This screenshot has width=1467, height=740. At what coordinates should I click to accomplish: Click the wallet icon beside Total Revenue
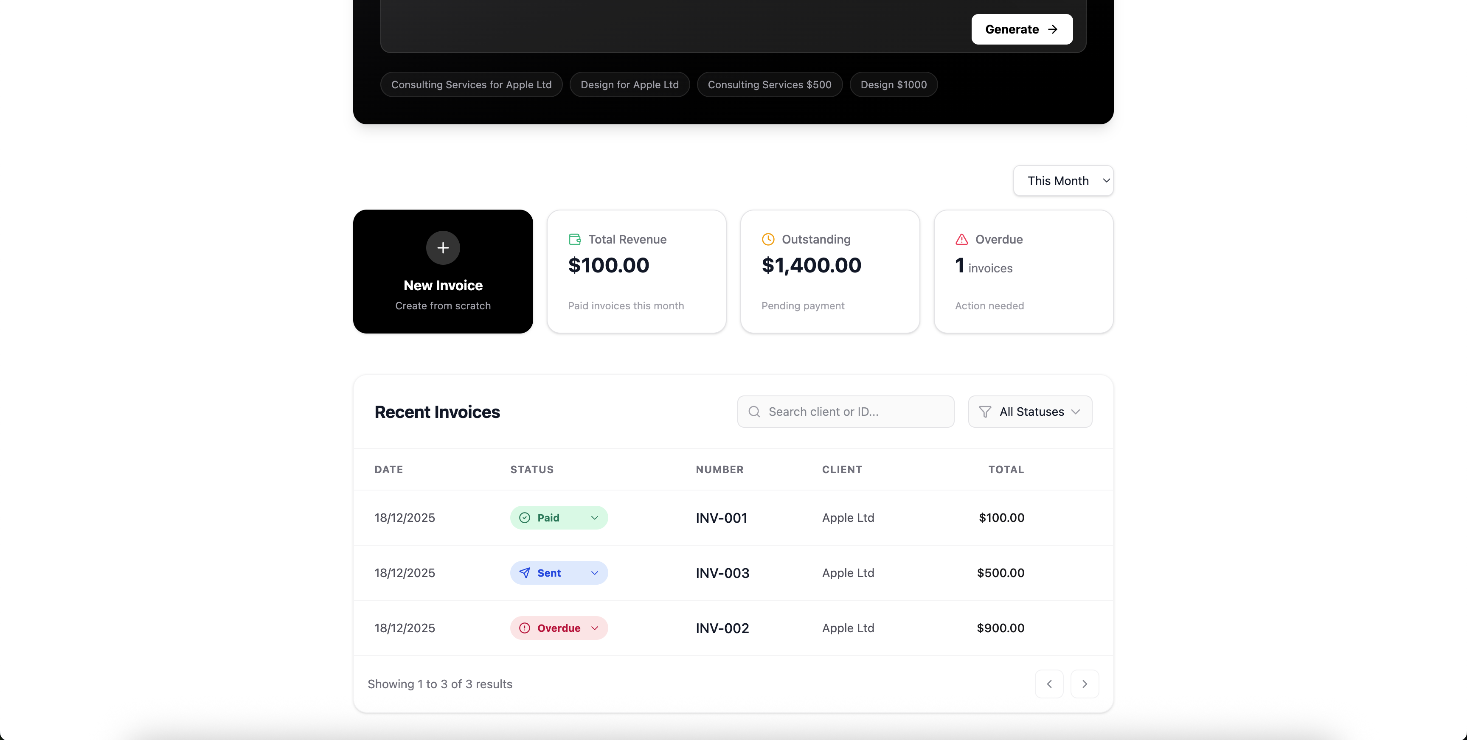[x=575, y=239]
